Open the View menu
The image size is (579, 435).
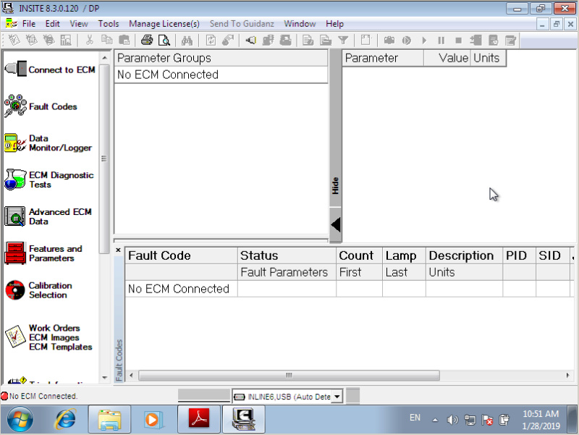tap(79, 24)
